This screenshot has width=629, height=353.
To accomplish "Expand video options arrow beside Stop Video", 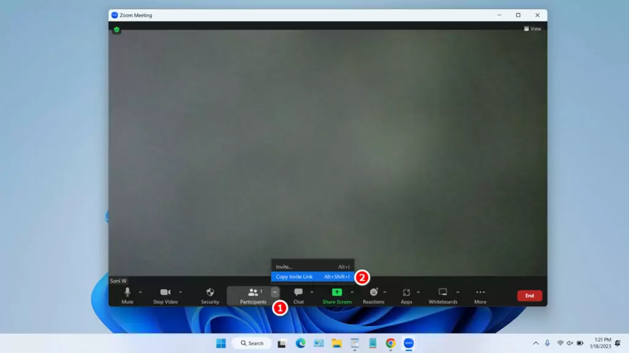I will pos(181,292).
